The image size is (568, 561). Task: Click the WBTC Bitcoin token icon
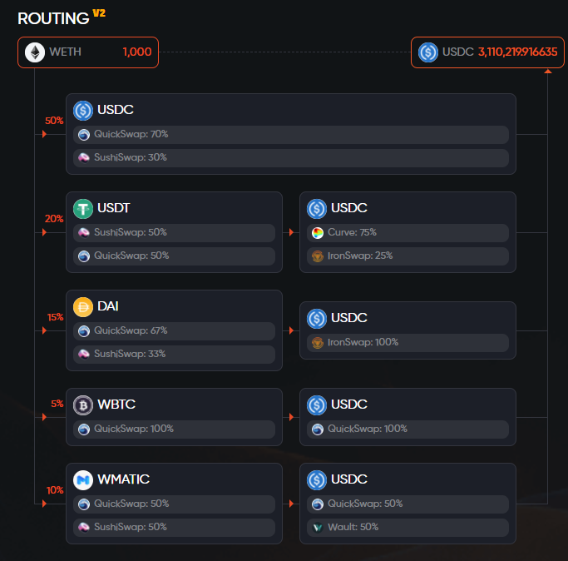click(83, 405)
